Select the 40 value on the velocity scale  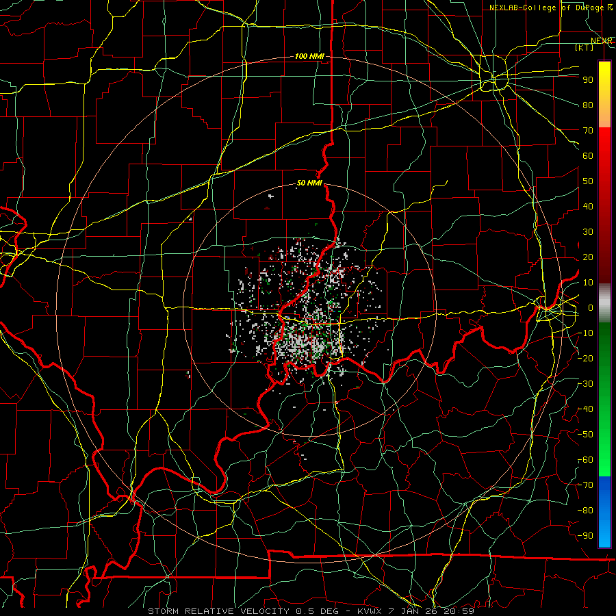coord(588,207)
